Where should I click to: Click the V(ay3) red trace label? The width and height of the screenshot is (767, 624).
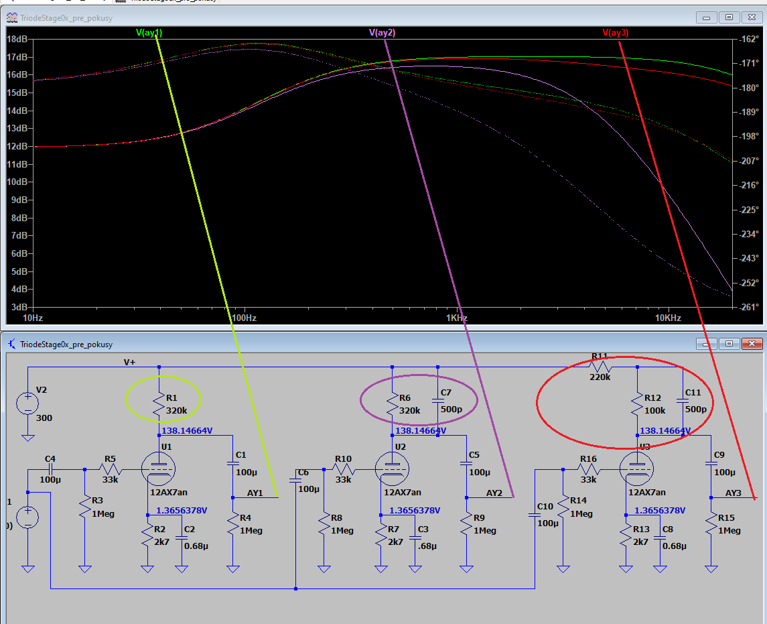[616, 32]
